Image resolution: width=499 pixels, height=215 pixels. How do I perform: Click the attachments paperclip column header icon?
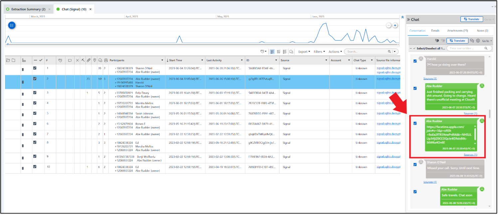[88, 60]
